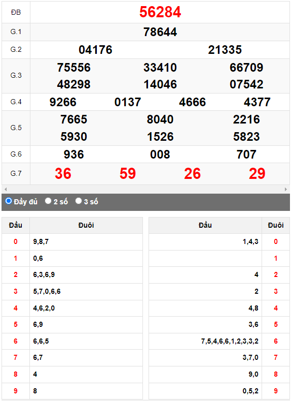The height and width of the screenshot is (401, 292).
Task: Click red head digit 3 in left table
Action: point(16,291)
